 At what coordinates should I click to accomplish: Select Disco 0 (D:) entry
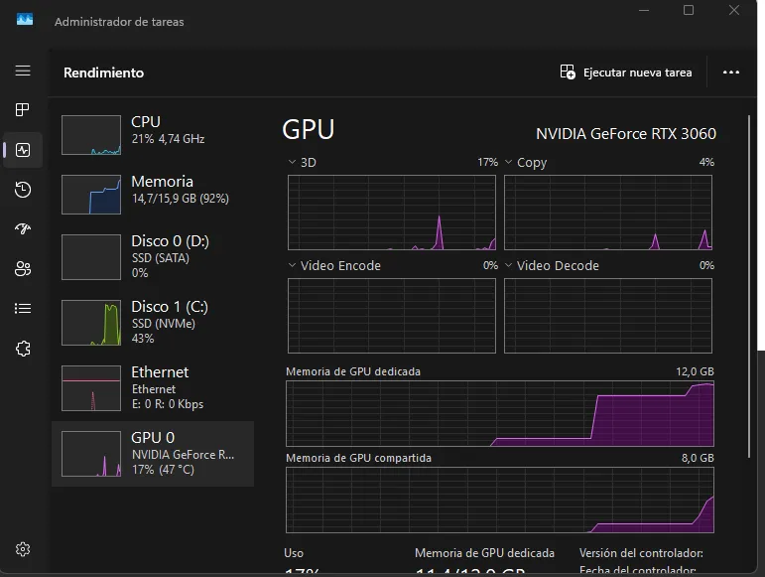(x=153, y=257)
